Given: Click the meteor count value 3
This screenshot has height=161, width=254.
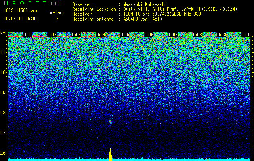Looking at the screenshot, I should (57, 19).
